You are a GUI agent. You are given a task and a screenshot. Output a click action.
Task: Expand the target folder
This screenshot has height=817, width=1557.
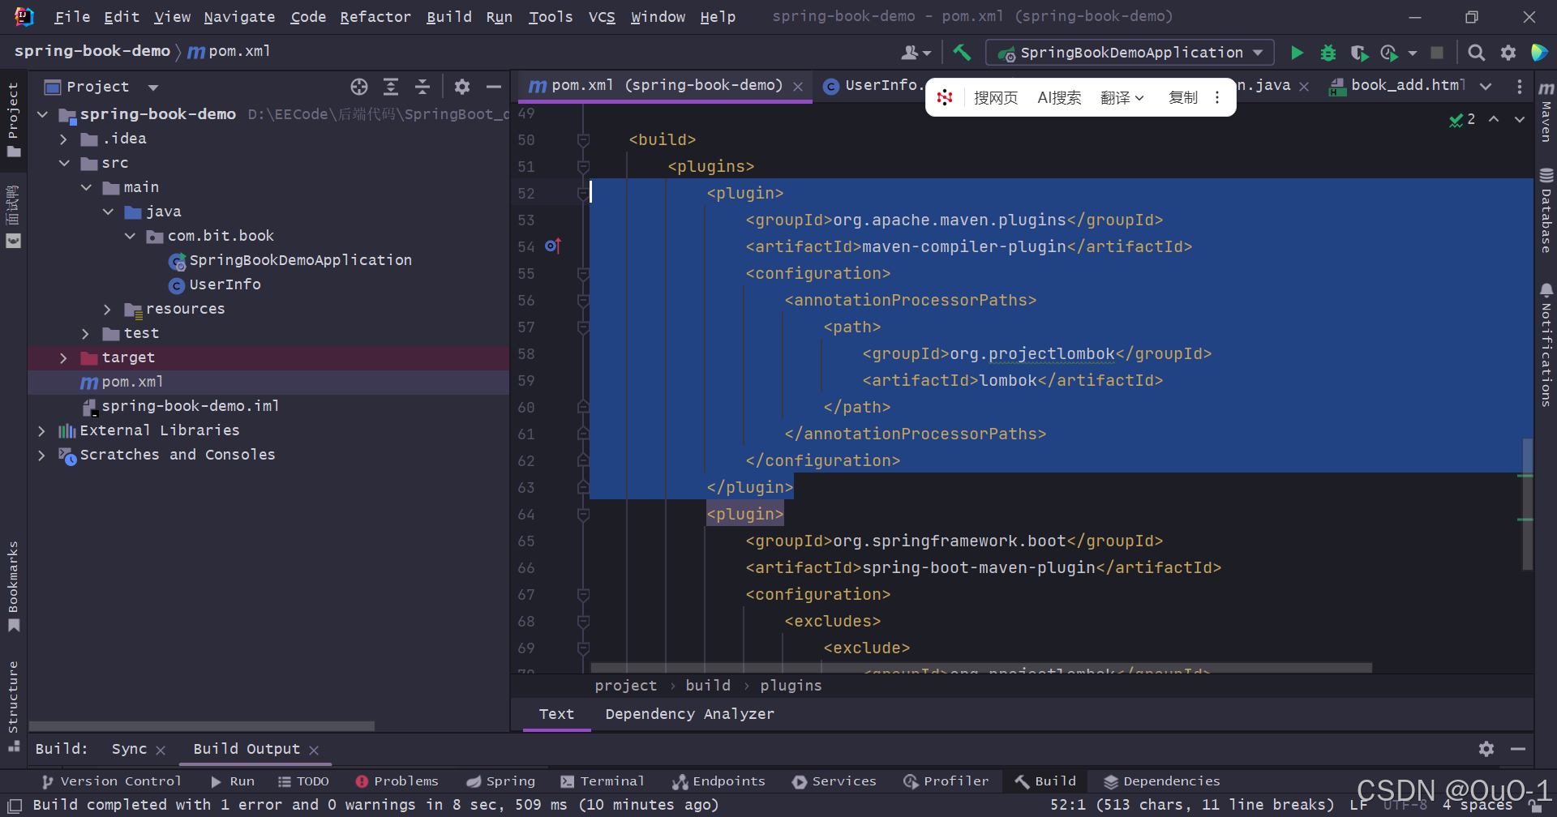pos(63,358)
